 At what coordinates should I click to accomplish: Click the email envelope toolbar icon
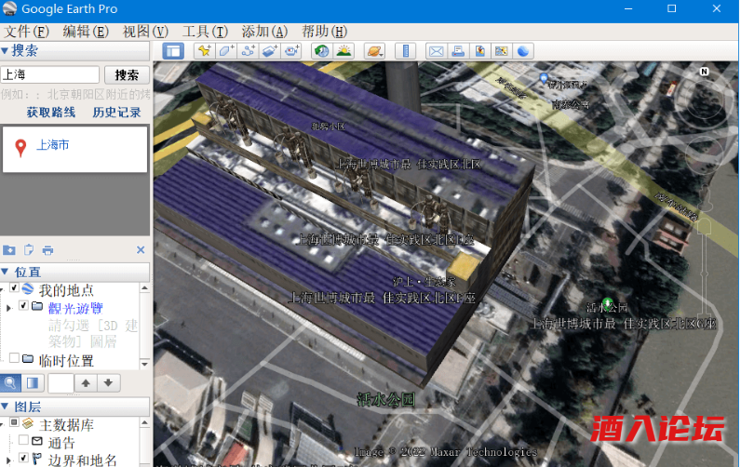tap(436, 50)
